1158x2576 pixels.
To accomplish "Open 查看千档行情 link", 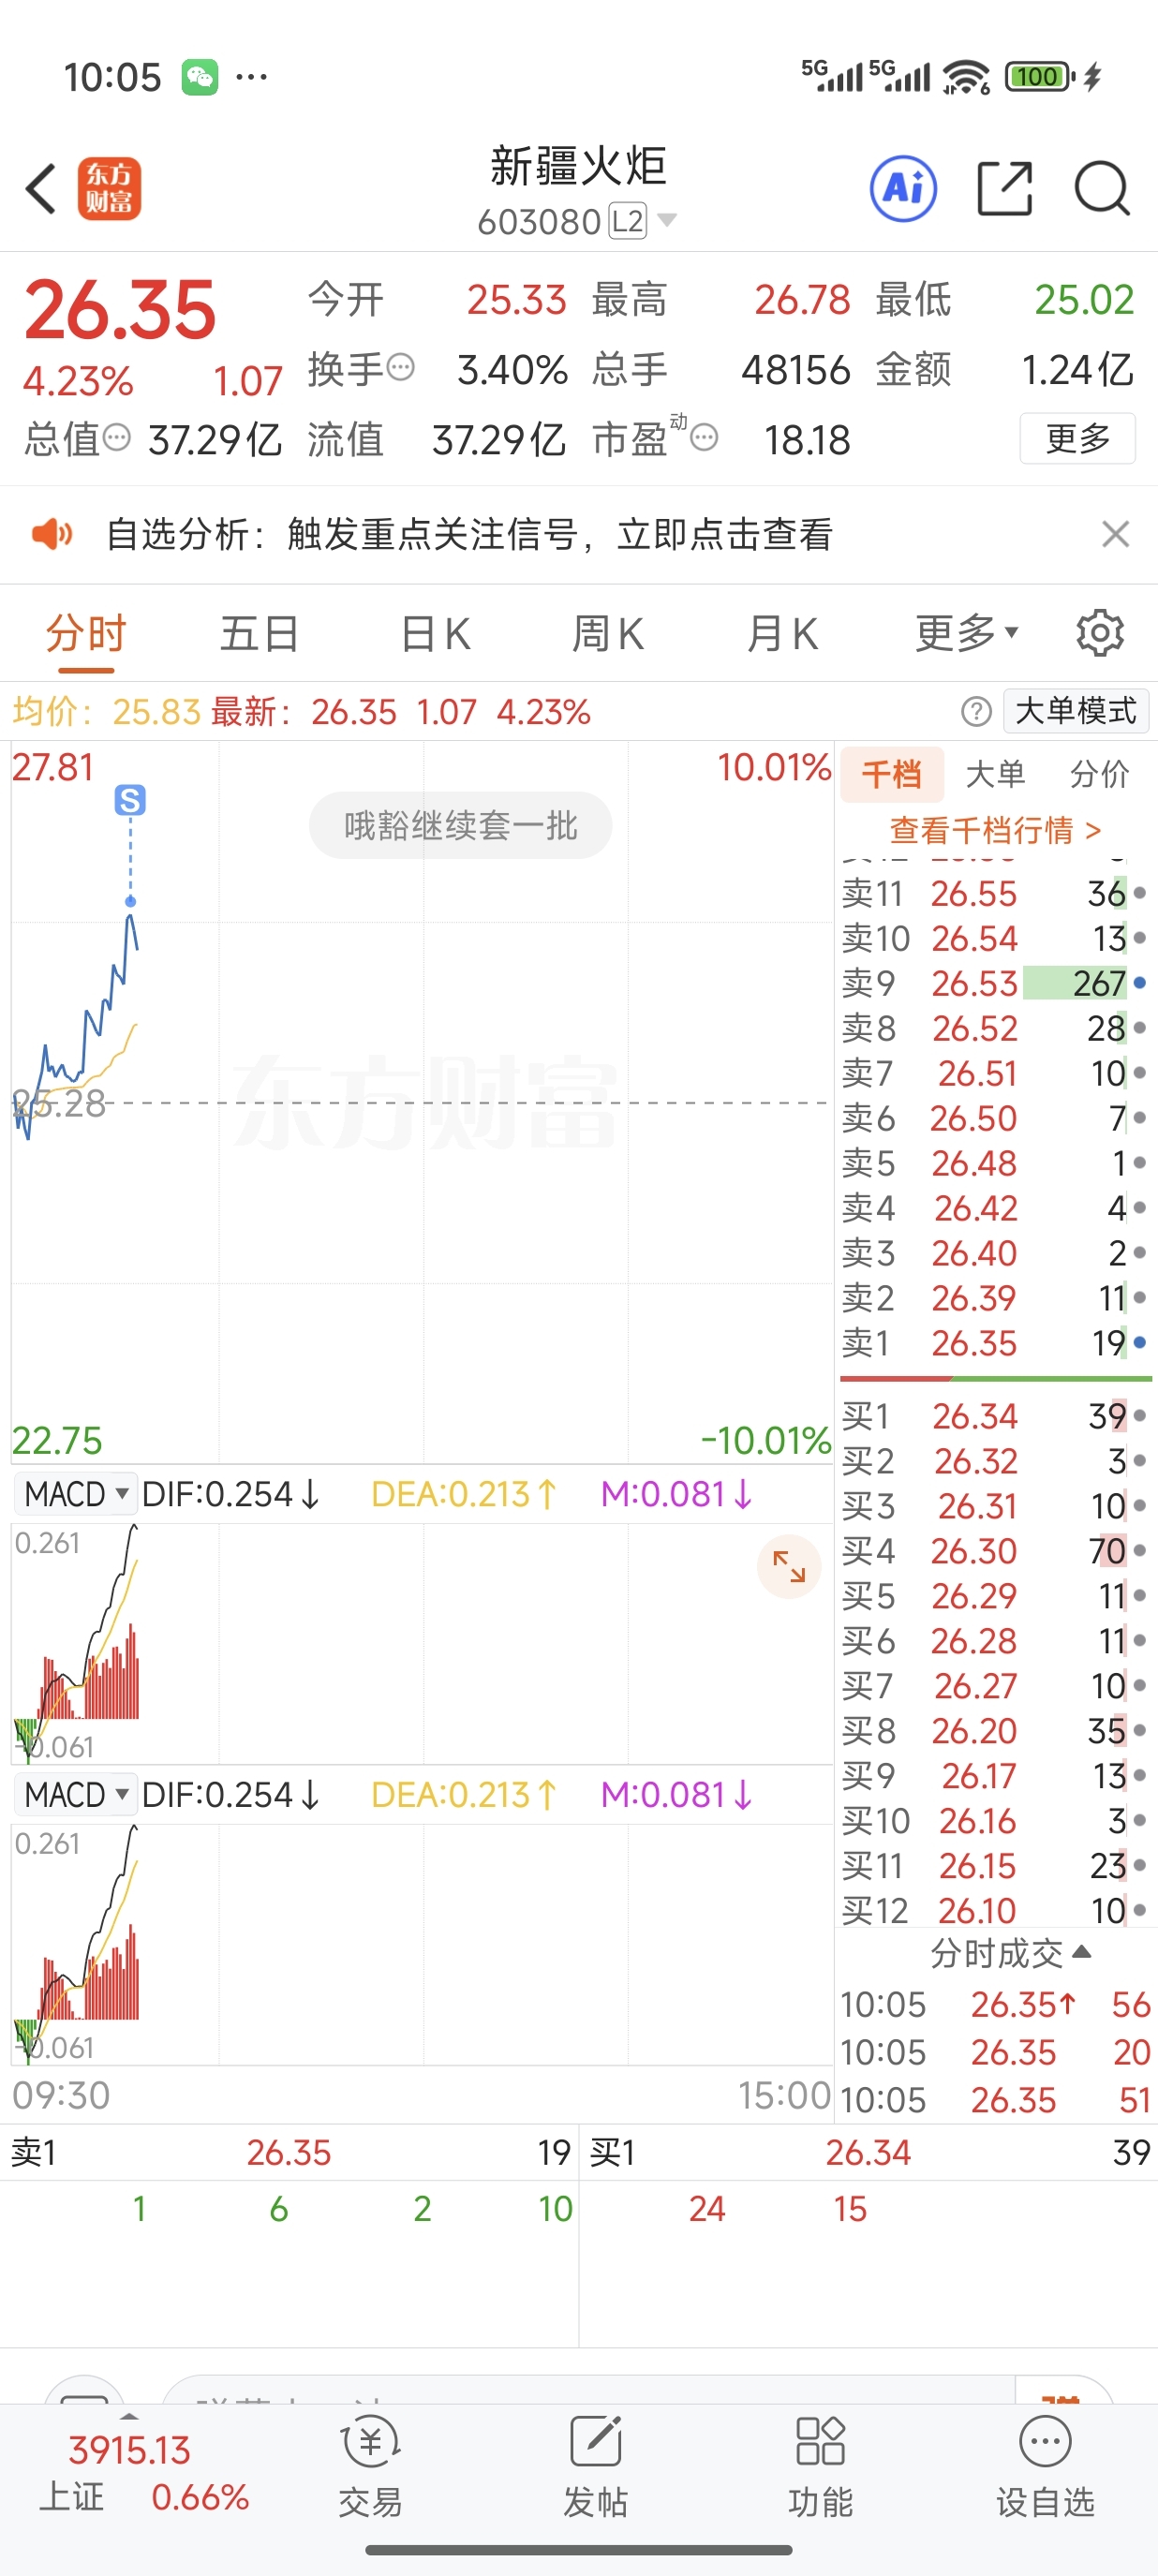I will pyautogui.click(x=996, y=830).
